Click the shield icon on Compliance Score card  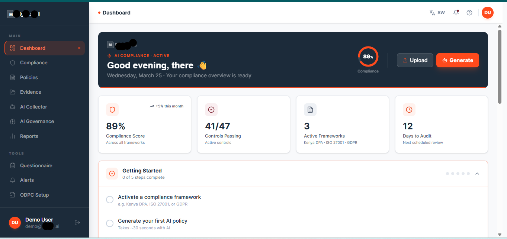[112, 110]
